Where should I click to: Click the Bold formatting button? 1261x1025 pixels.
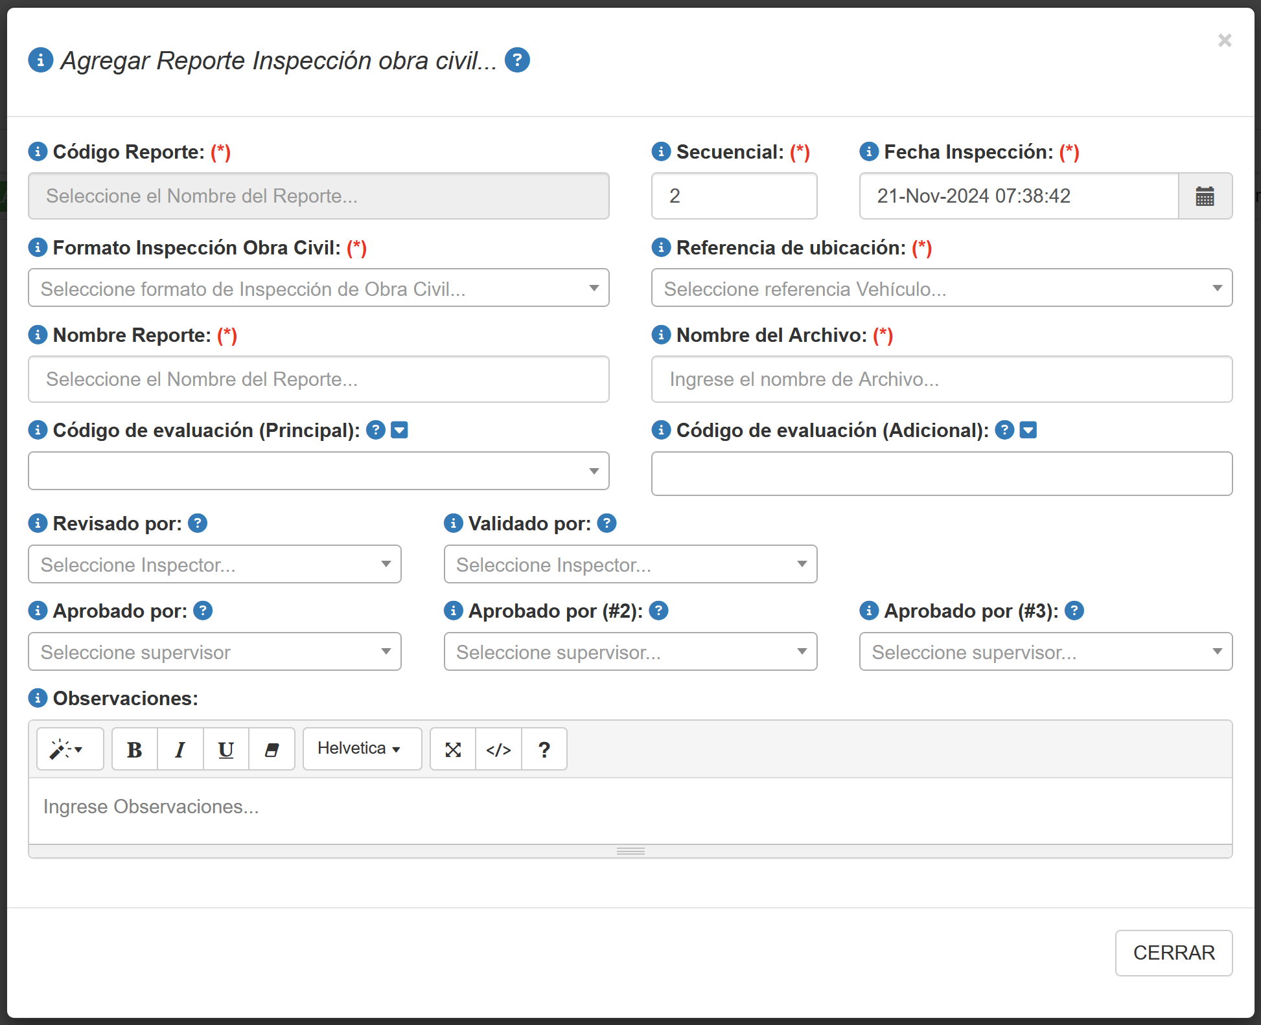(x=135, y=749)
